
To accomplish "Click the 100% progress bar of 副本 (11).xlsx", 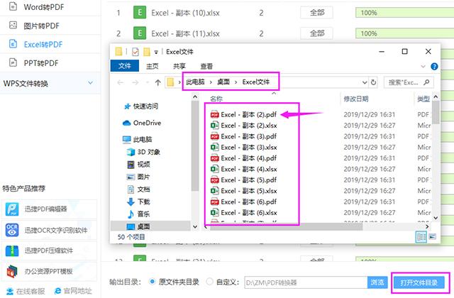I will tap(404, 33).
